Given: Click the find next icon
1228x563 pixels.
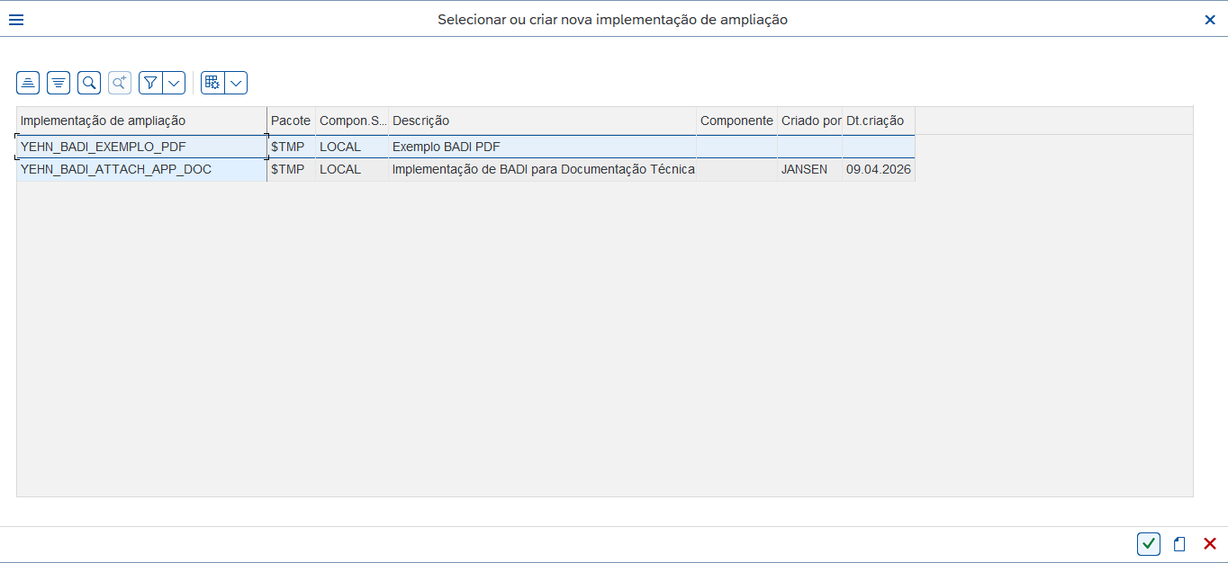Looking at the screenshot, I should coord(120,83).
